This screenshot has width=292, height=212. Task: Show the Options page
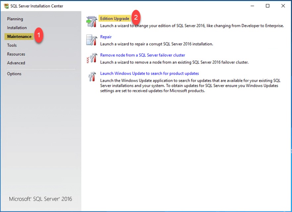(x=14, y=74)
